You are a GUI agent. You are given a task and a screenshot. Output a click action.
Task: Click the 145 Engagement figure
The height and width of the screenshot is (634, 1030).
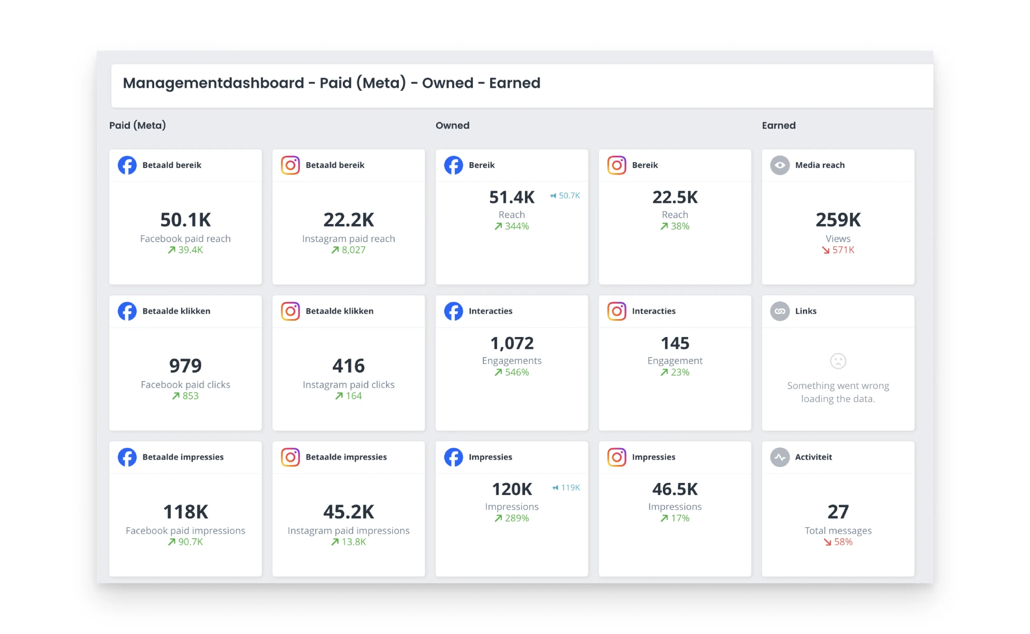(x=675, y=343)
